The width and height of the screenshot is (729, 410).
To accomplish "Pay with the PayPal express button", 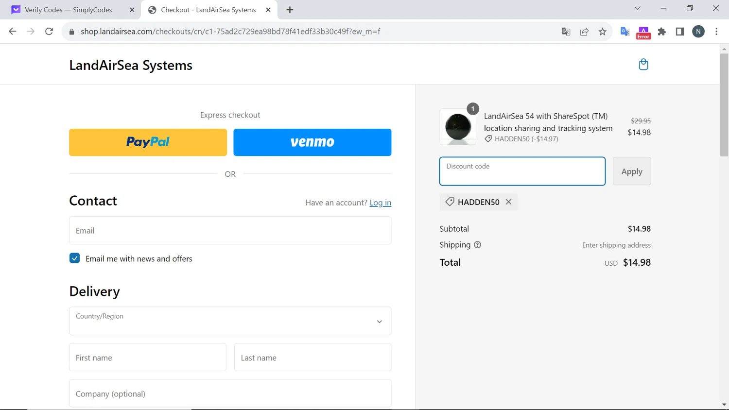I will (148, 142).
